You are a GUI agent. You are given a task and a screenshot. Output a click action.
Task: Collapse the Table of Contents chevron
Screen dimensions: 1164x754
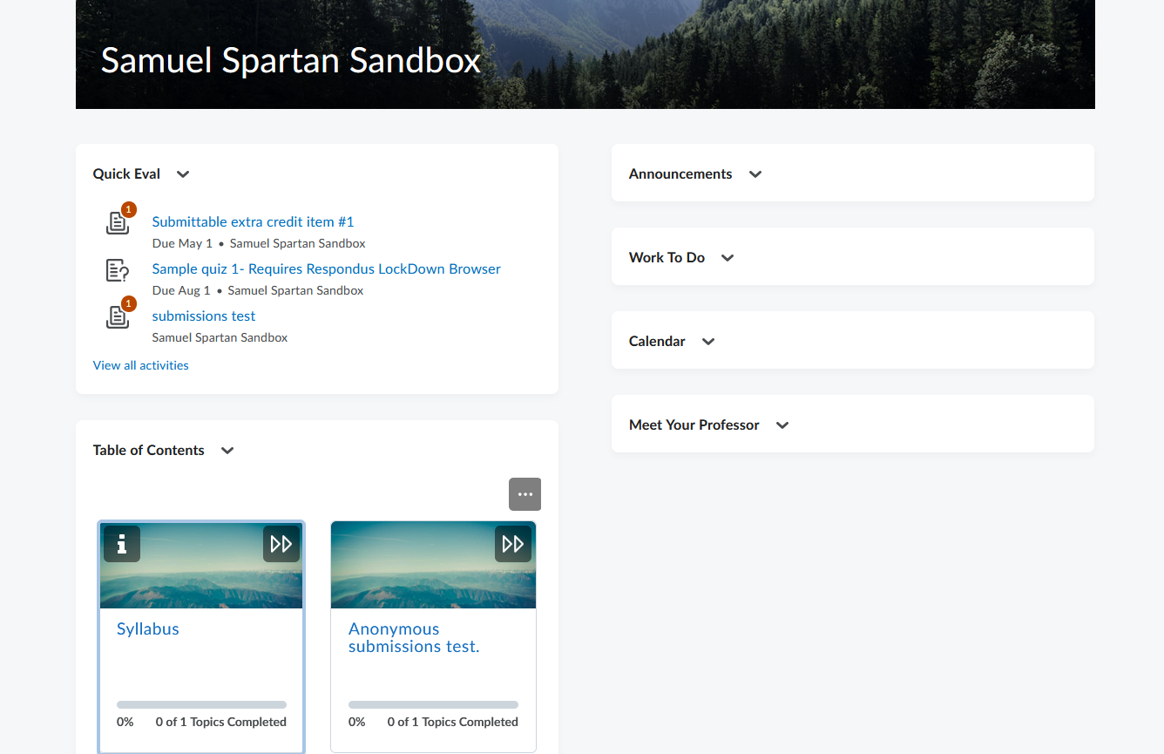click(x=227, y=451)
